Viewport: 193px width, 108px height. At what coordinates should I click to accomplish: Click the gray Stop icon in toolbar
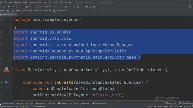(x=82, y=7)
